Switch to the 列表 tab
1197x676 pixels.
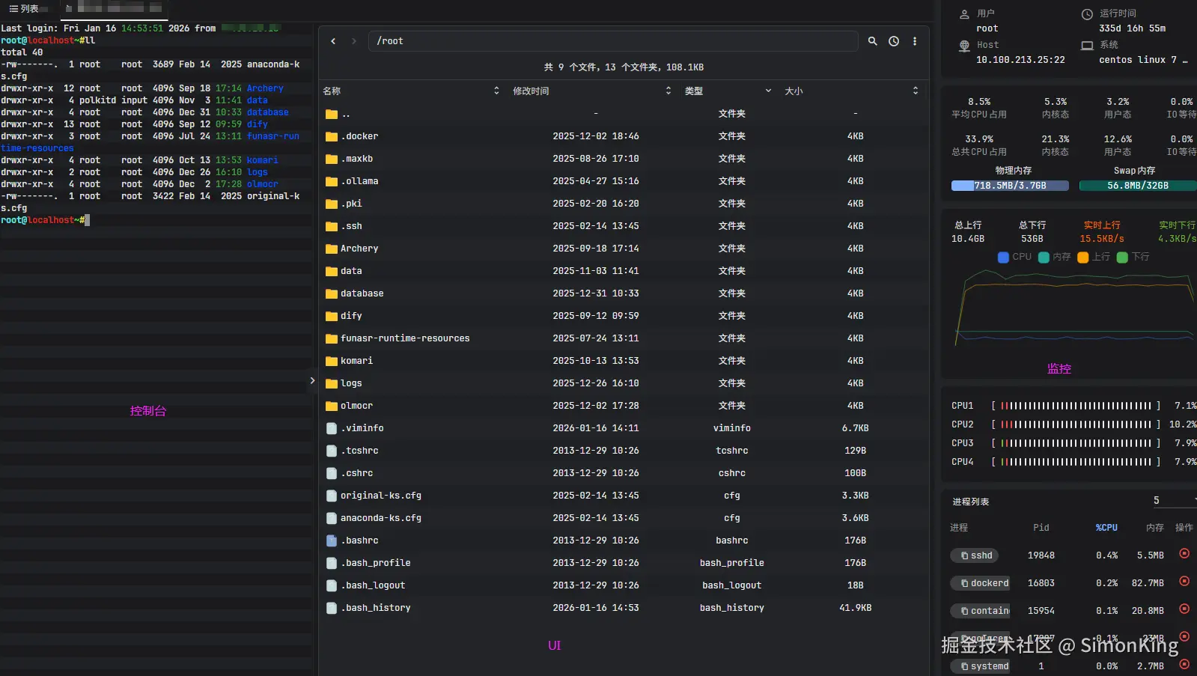(25, 9)
